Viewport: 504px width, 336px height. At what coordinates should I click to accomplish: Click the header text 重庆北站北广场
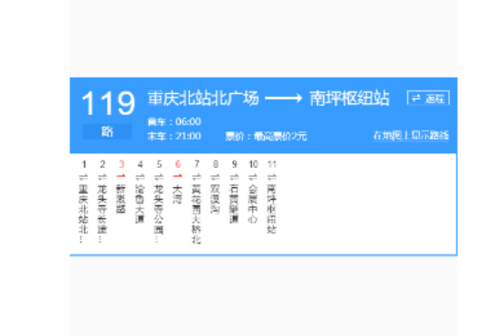click(203, 99)
